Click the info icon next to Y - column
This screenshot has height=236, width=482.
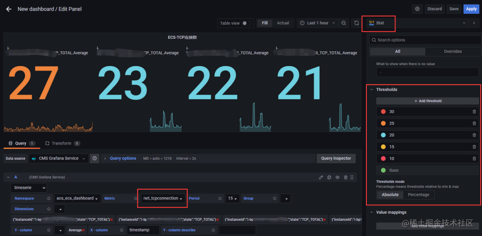click(x=49, y=230)
